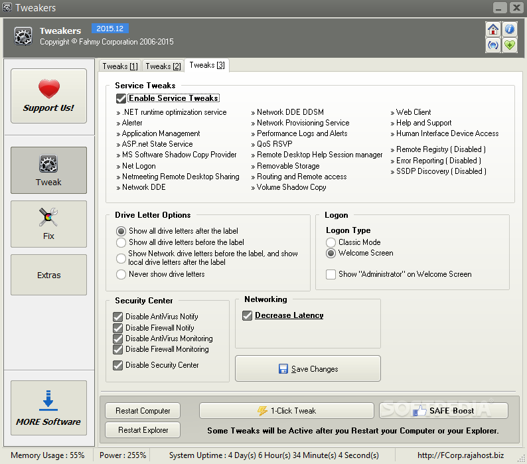527x464 pixels.
Task: Click System Uptime status entry
Action: [274, 455]
